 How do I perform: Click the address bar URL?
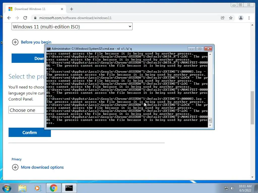(x=75, y=18)
